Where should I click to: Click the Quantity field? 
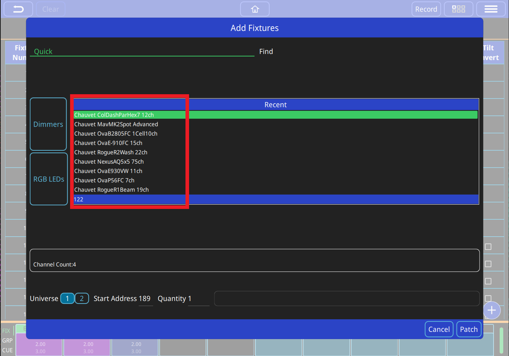(198, 299)
